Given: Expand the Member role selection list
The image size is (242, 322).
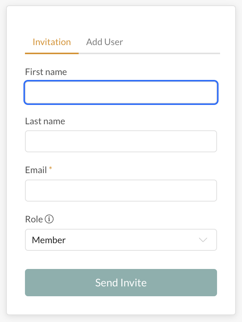Looking at the screenshot, I should [121, 239].
